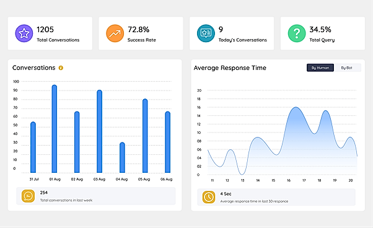Select the 06 Aug bar in chart
Image resolution: width=373 pixels, height=228 pixels.
168,142
